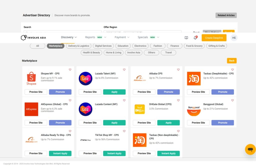Screen dimensions: 256x166
Task: Click the Create Deeplink button
Action: pyautogui.click(x=214, y=38)
